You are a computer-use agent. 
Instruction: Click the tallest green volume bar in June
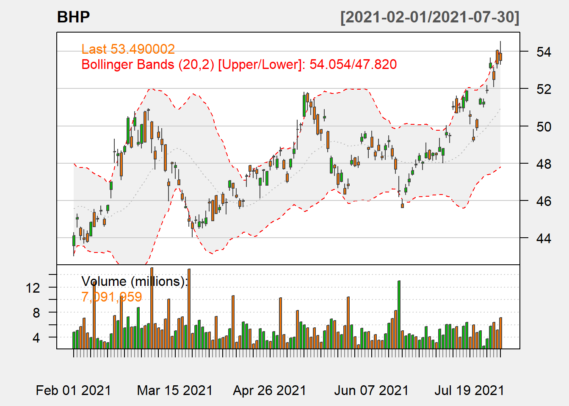tap(399, 315)
